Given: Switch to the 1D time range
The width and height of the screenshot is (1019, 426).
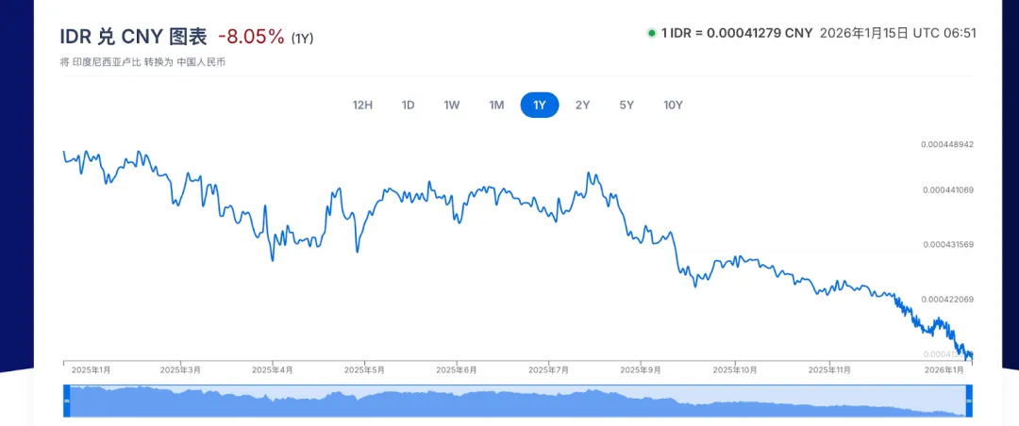Looking at the screenshot, I should tap(408, 105).
